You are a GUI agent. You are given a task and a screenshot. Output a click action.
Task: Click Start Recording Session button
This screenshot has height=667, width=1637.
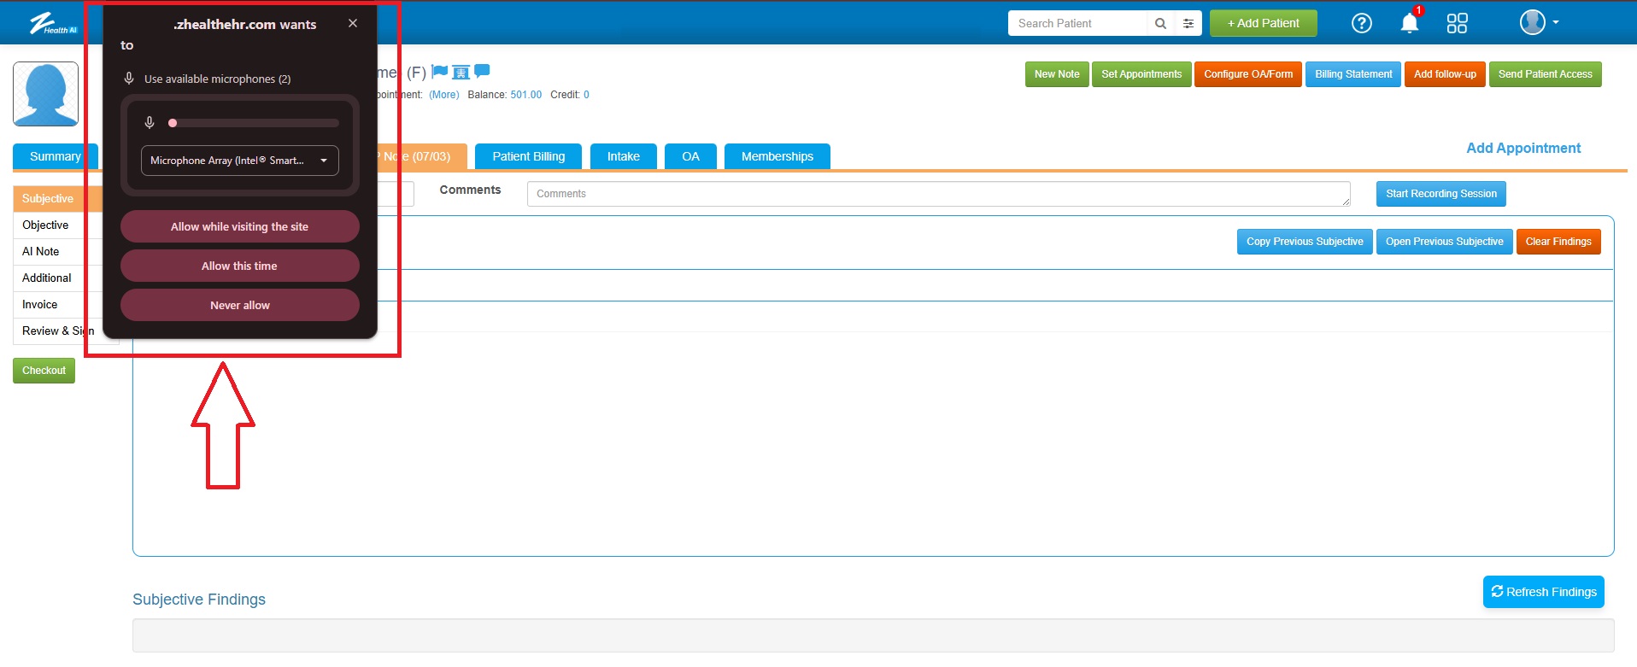tap(1440, 194)
